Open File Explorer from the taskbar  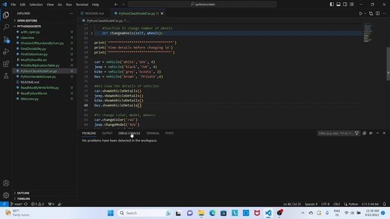point(201,213)
